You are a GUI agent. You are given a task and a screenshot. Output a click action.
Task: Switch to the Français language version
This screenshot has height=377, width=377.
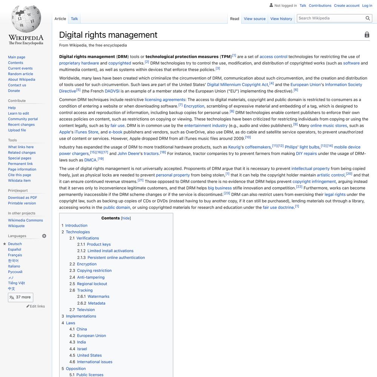click(x=15, y=255)
